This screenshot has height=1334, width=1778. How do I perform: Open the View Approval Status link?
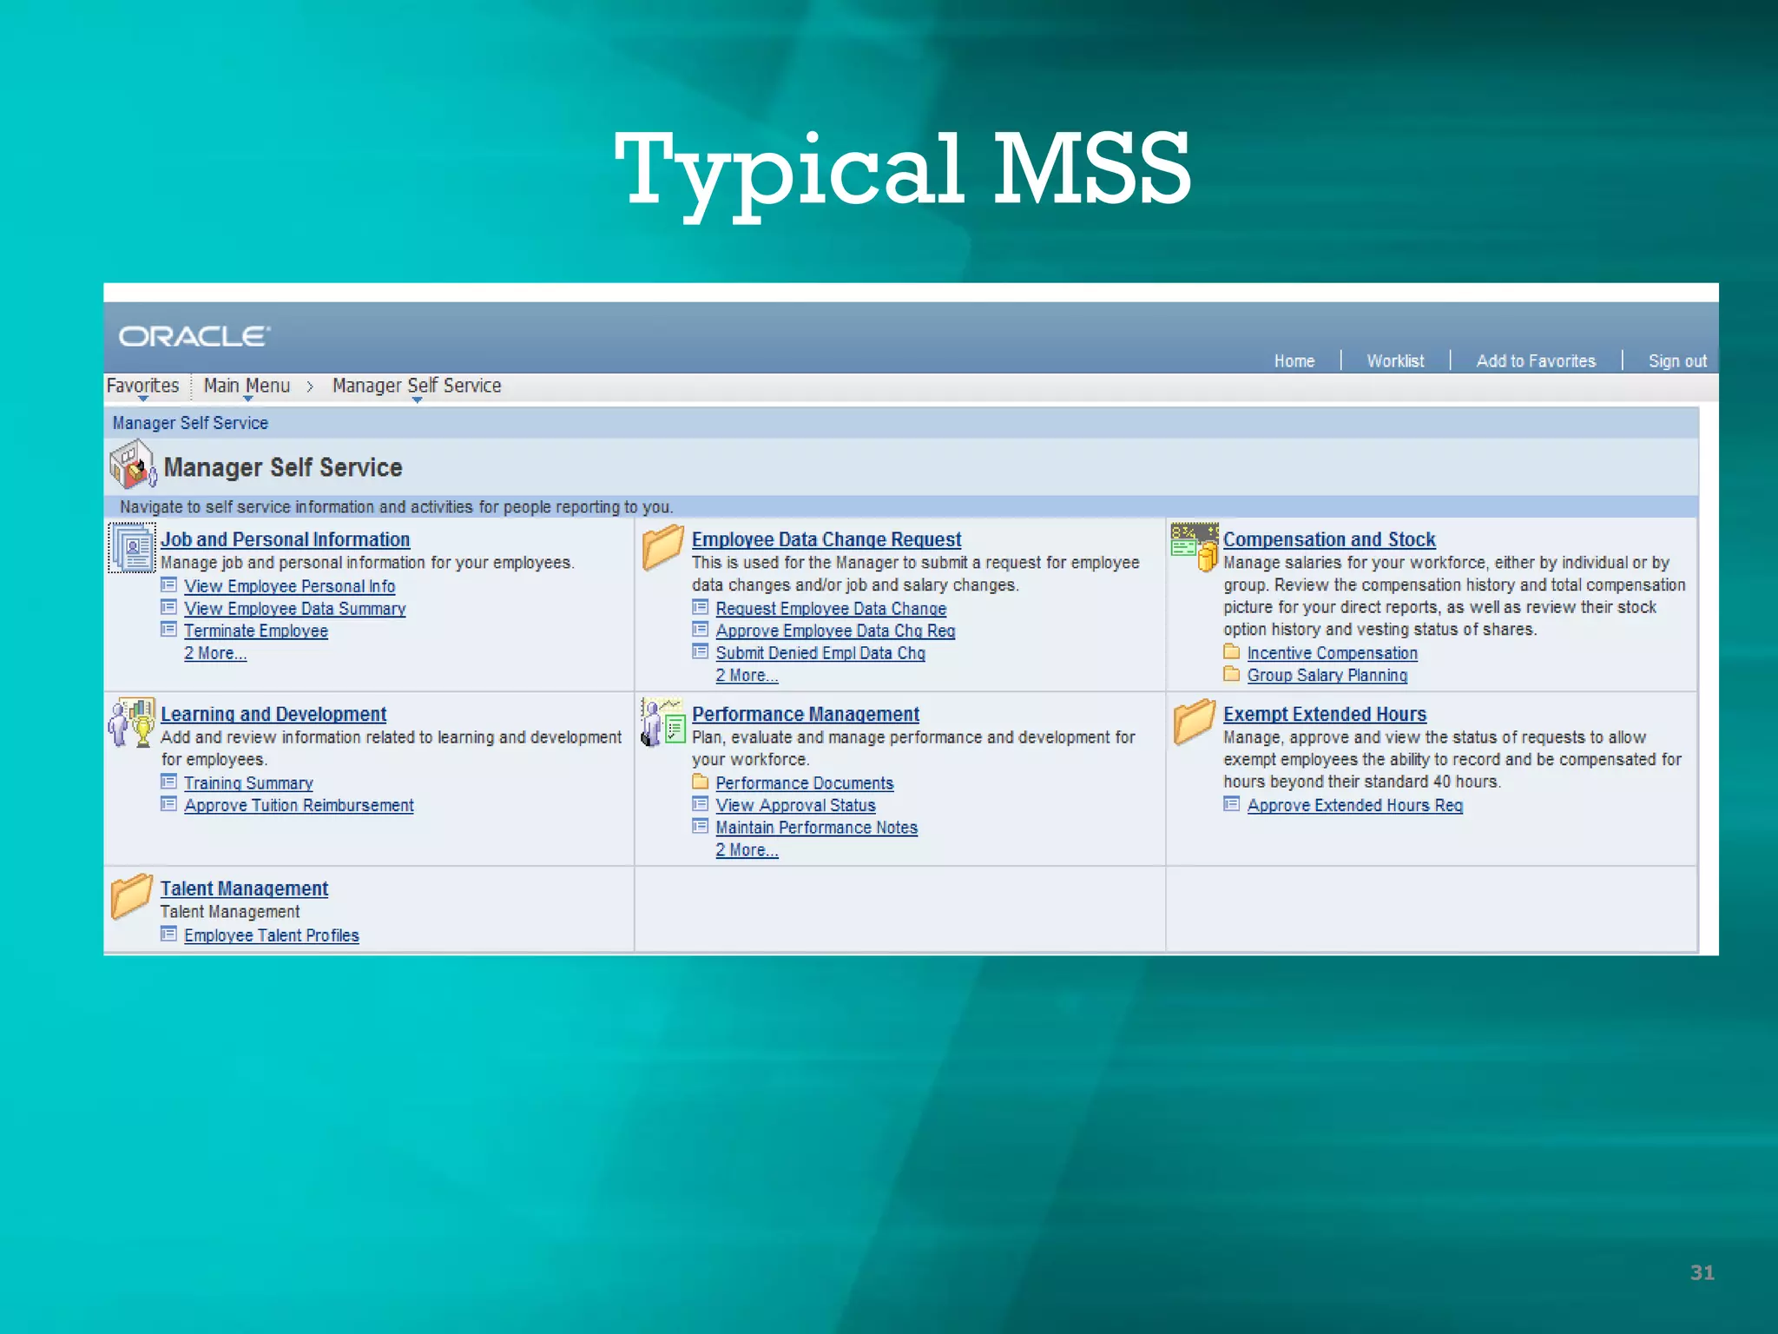click(795, 805)
